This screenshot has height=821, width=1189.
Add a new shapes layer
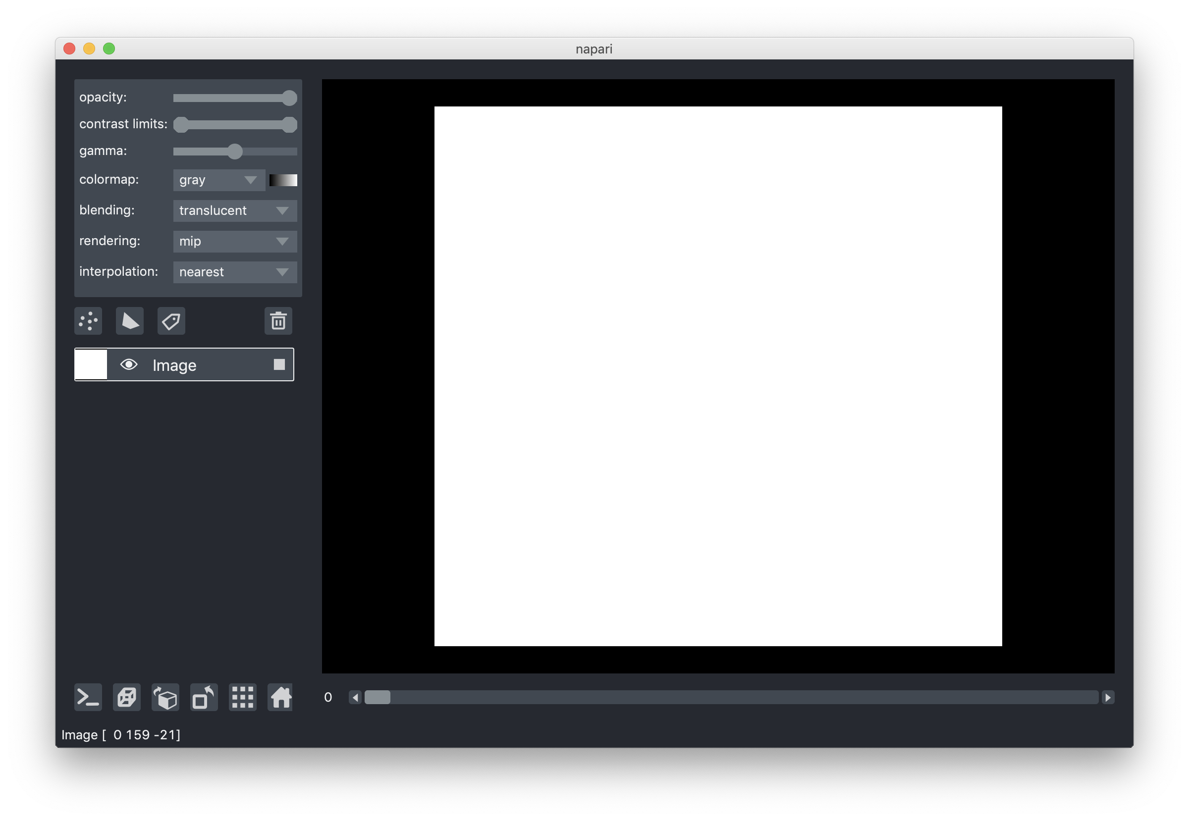coord(130,321)
